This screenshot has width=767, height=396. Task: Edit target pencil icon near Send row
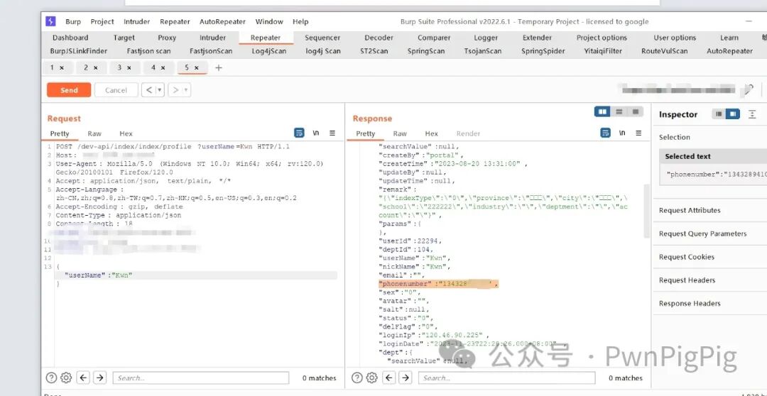[x=749, y=89]
